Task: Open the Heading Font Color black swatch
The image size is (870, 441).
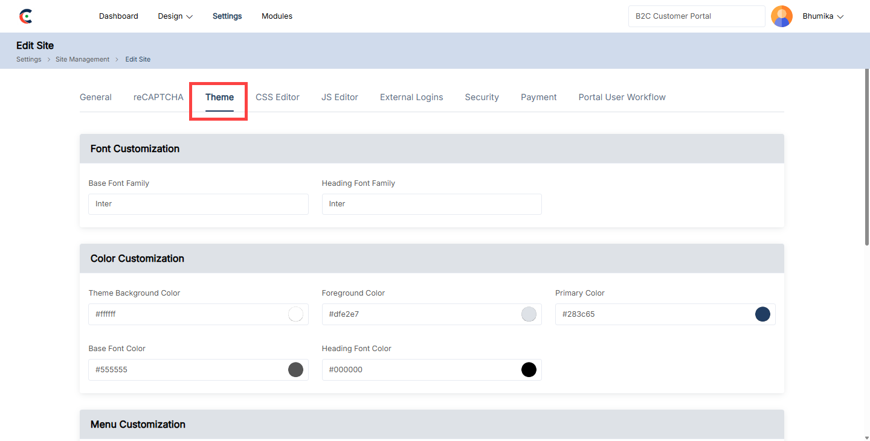Action: 529,370
